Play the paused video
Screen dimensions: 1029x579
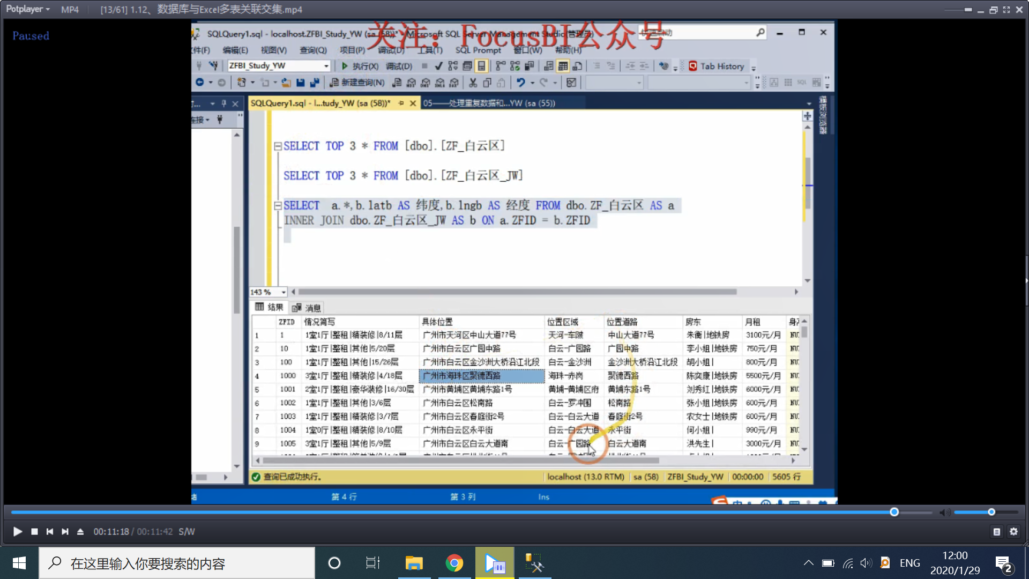pyautogui.click(x=17, y=531)
